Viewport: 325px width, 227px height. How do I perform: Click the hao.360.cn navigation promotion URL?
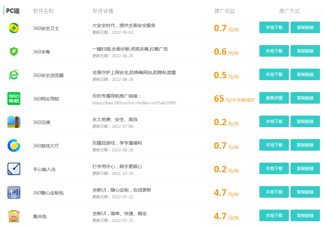(x=134, y=103)
